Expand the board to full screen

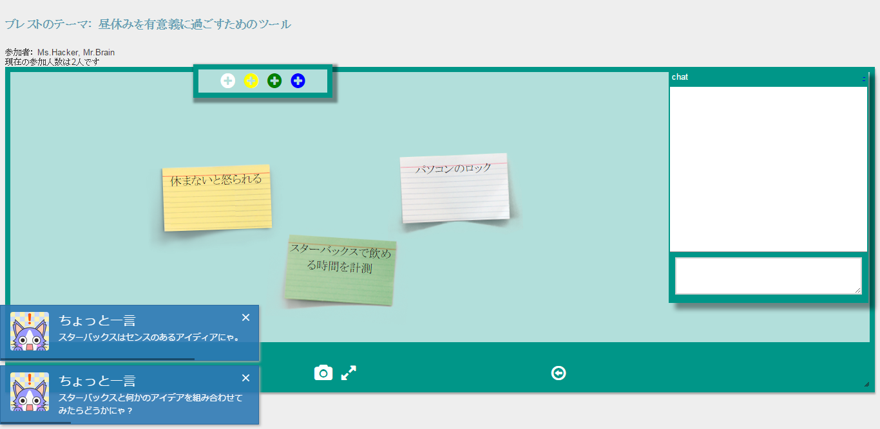click(x=349, y=373)
